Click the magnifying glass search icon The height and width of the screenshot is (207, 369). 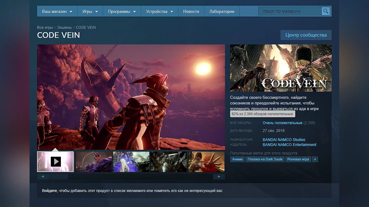click(325, 11)
